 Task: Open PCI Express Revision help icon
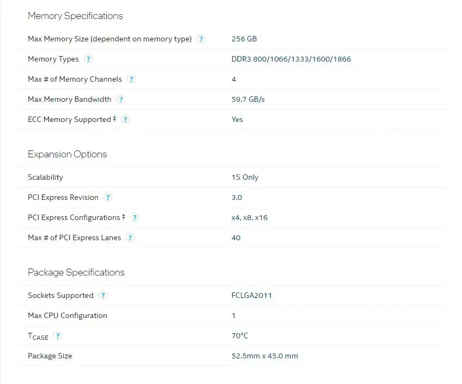point(107,197)
